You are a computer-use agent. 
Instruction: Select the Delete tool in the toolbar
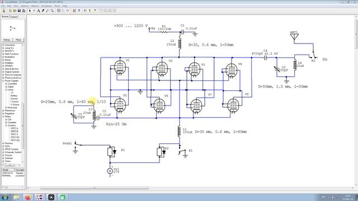click(43, 11)
